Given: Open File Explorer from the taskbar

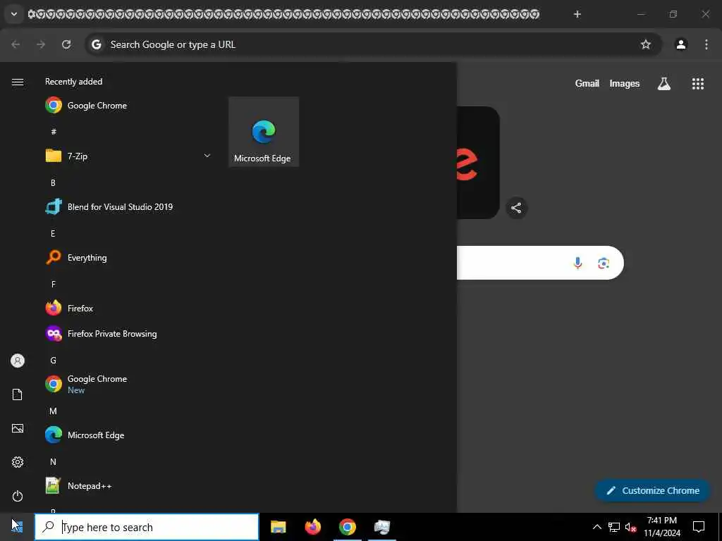Looking at the screenshot, I should click(278, 527).
